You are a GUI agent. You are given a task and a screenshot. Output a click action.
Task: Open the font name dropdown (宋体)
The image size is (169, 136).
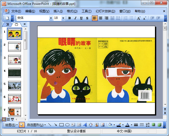(x=51, y=18)
